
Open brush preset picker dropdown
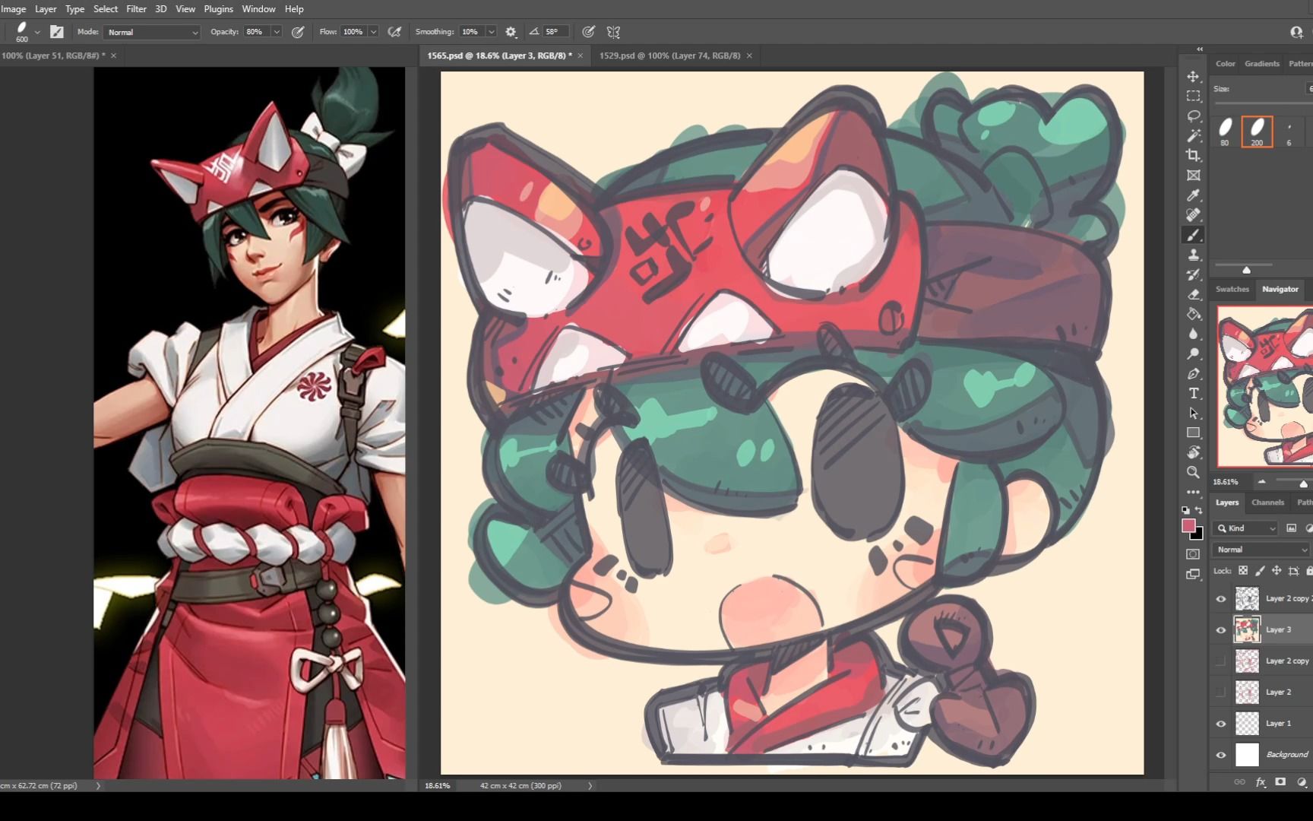tap(37, 32)
